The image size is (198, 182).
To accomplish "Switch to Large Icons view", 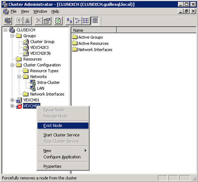I will coord(70,21).
